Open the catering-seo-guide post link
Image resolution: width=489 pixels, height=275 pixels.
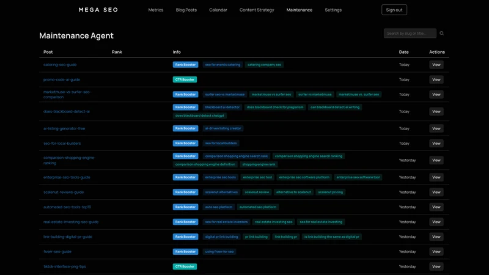click(60, 65)
